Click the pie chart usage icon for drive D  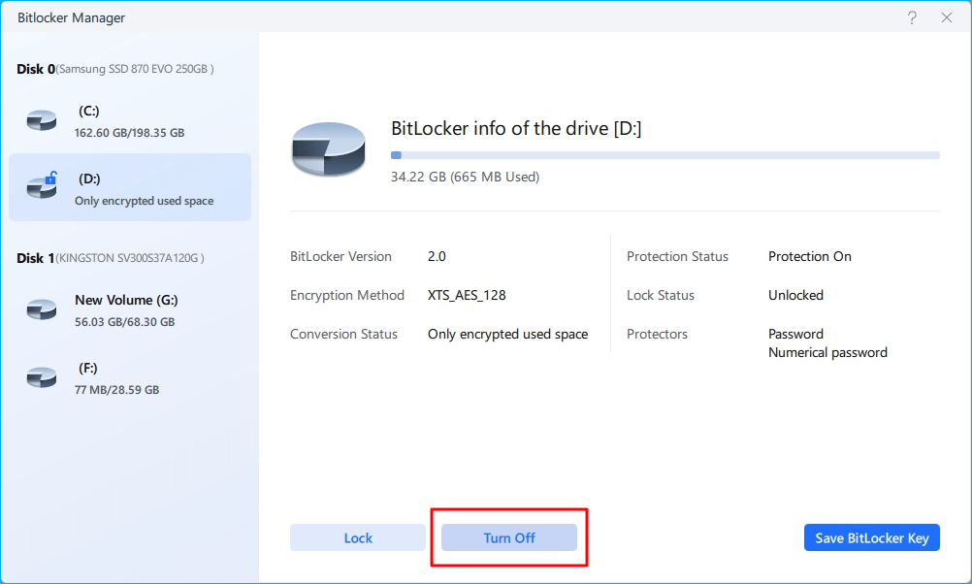[330, 147]
